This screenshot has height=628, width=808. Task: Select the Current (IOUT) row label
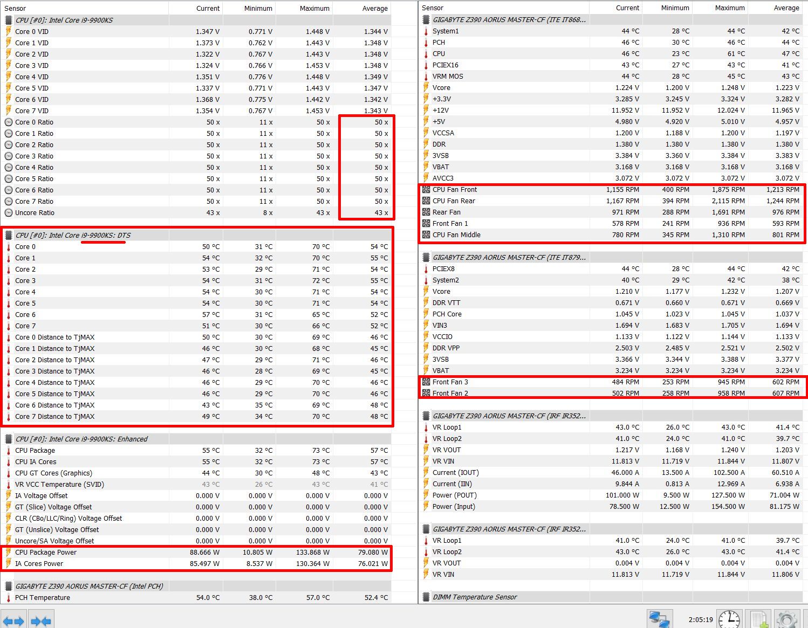click(x=456, y=473)
